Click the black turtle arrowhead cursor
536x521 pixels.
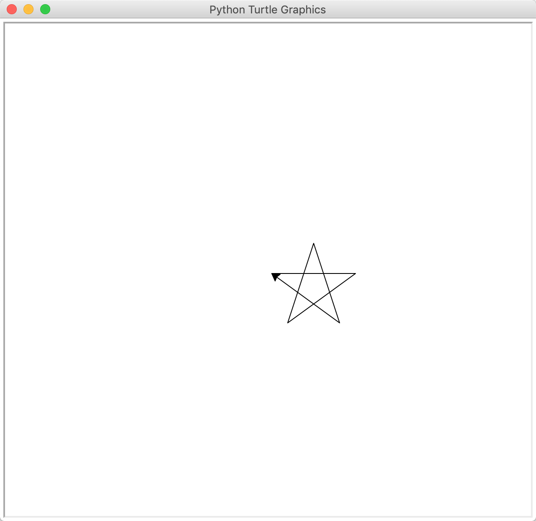276,276
